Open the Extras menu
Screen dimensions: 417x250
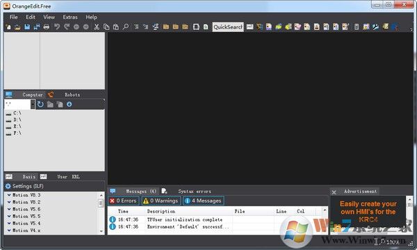click(x=70, y=17)
